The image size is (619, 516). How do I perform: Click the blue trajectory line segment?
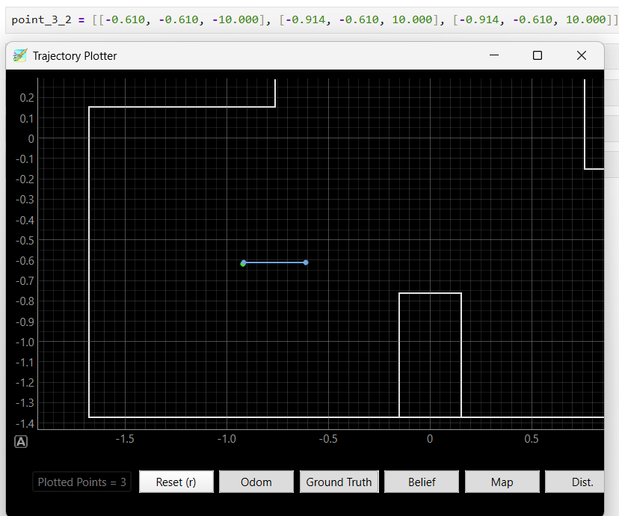pyautogui.click(x=275, y=262)
